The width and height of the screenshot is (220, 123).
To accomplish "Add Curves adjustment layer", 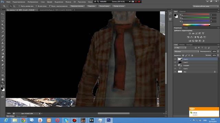I will [x=196, y=33].
